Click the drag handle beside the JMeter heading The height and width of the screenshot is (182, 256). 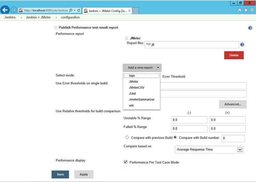tap(127, 38)
